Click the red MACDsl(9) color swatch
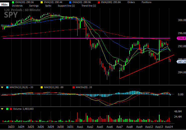 click(74, 87)
